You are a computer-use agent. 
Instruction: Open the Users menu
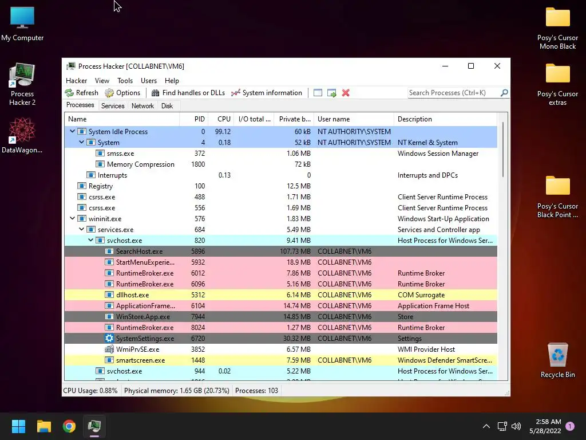click(149, 80)
